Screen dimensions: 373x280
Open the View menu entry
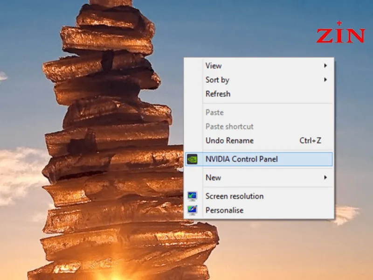[x=214, y=66]
